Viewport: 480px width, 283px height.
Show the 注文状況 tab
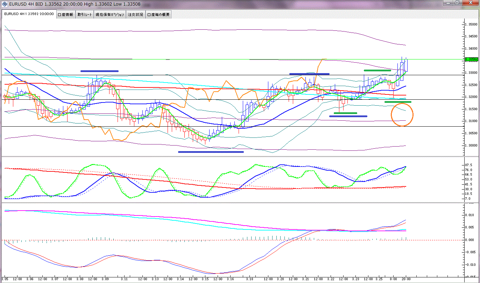pyautogui.click(x=135, y=15)
